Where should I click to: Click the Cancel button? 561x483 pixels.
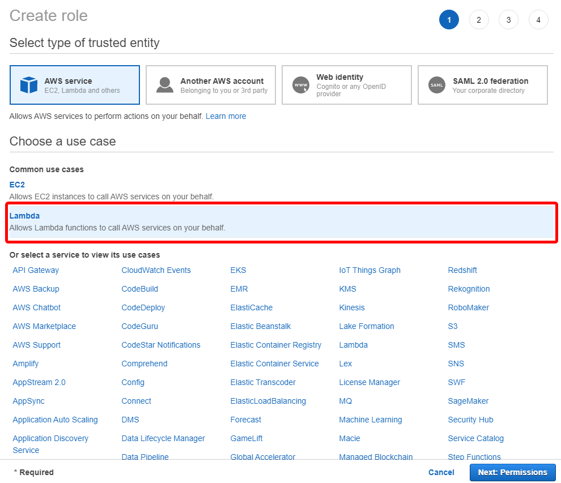coord(441,472)
